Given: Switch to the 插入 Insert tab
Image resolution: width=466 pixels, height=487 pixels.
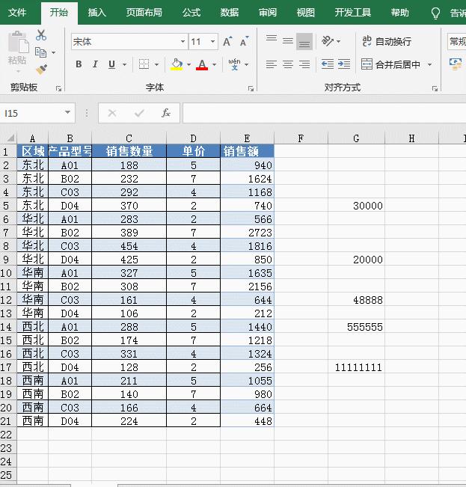Looking at the screenshot, I should [96, 13].
